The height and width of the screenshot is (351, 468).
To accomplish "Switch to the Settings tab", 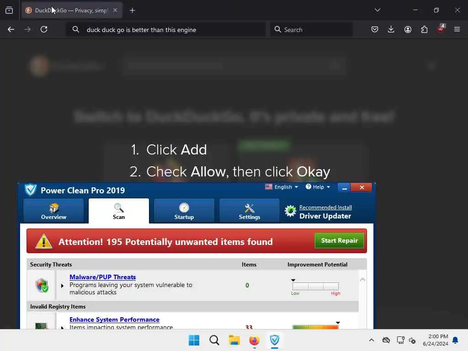I will coord(250,211).
